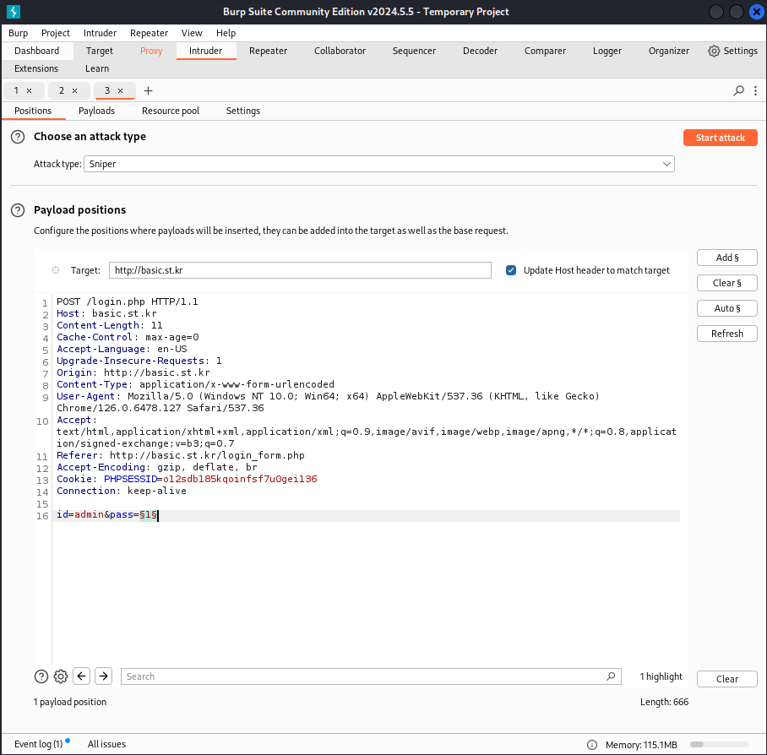
Task: Switch to the Collaborator tab
Action: [x=340, y=51]
